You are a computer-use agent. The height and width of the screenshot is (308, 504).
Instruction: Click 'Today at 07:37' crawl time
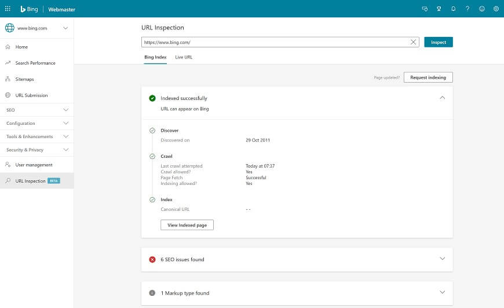(260, 166)
